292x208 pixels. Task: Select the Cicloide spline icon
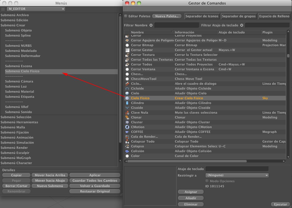click(x=127, y=88)
